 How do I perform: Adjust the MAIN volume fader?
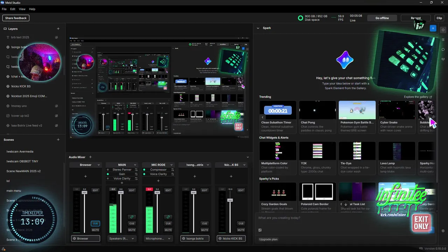(121, 192)
